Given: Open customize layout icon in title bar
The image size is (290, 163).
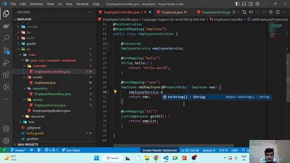Looking at the screenshot, I should [257, 4].
